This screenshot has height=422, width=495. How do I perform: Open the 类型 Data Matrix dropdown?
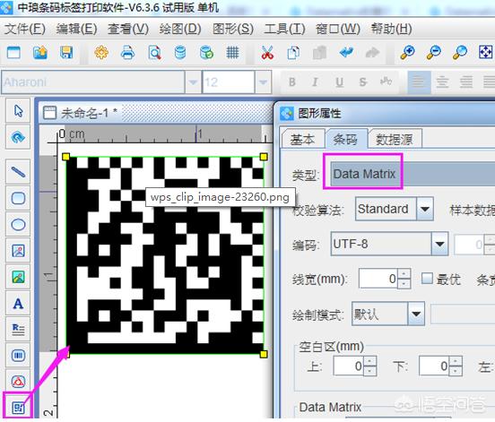[x=412, y=174]
